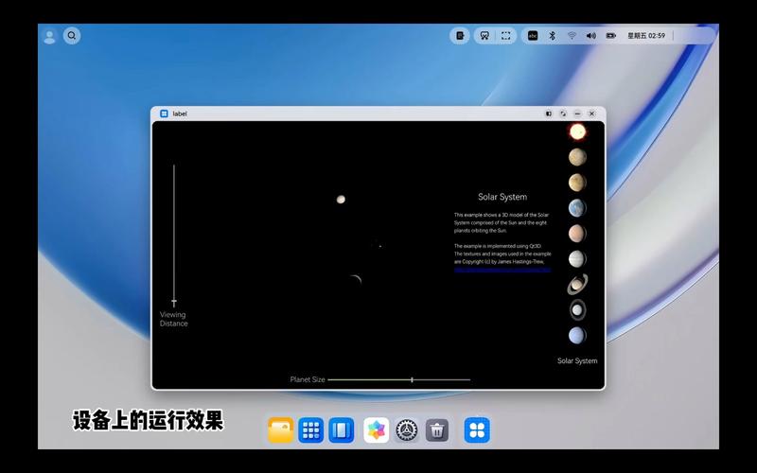Close the label window
The height and width of the screenshot is (473, 757).
[592, 114]
